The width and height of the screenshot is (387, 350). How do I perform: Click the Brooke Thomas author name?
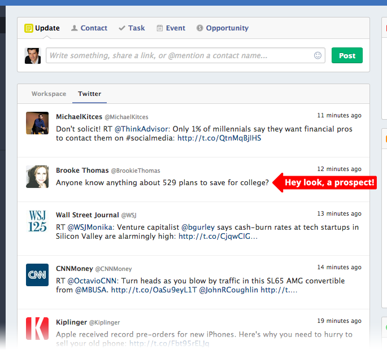click(x=82, y=170)
